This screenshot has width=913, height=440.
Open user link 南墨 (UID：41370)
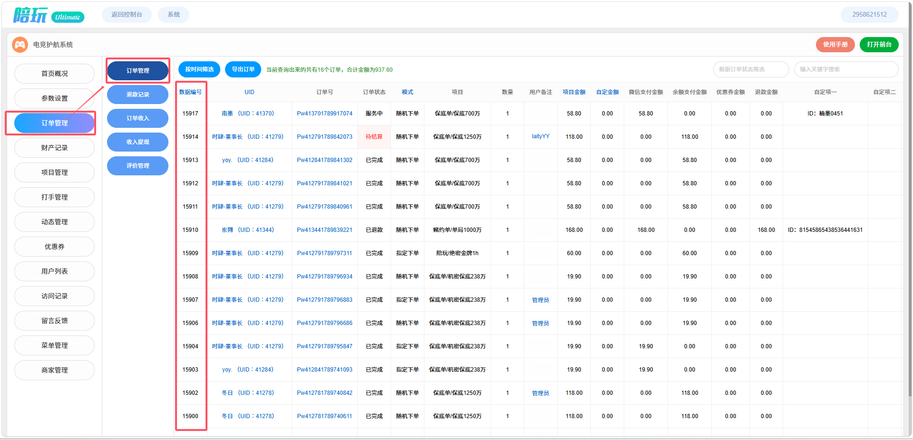248,114
